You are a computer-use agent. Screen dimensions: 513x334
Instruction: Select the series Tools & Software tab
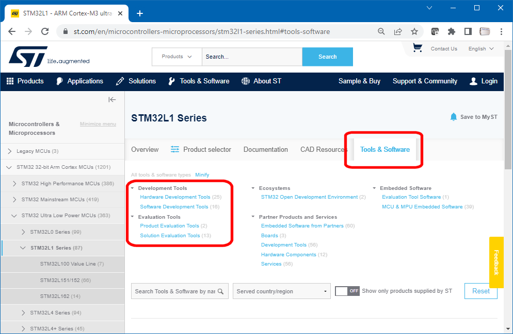pyautogui.click(x=385, y=149)
